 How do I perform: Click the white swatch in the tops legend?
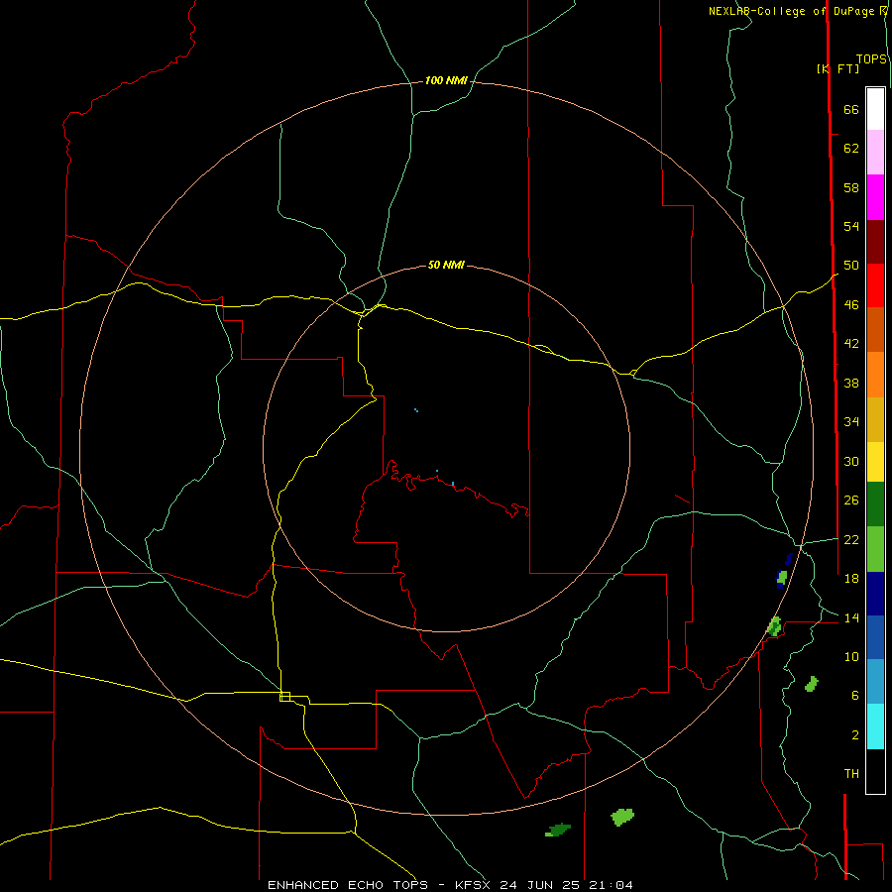point(875,109)
